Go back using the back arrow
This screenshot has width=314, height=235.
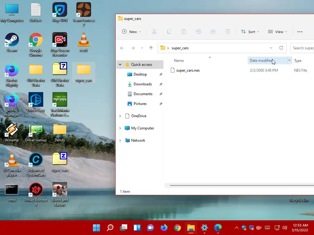pyautogui.click(x=122, y=48)
